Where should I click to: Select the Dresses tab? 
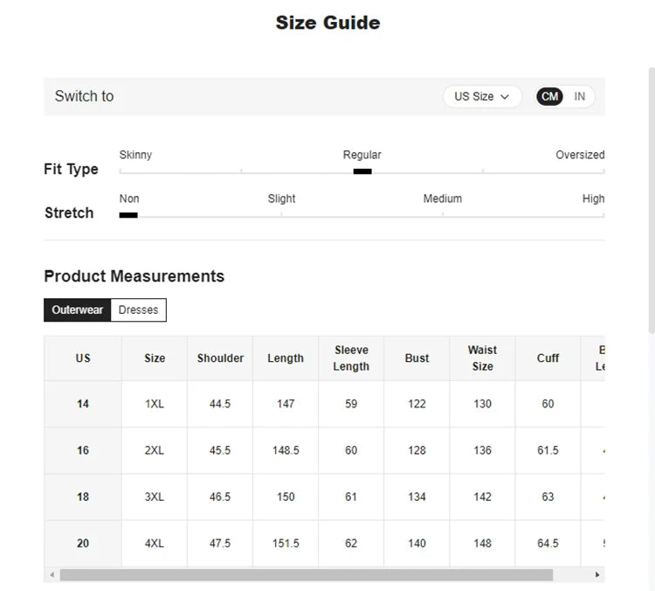[138, 309]
